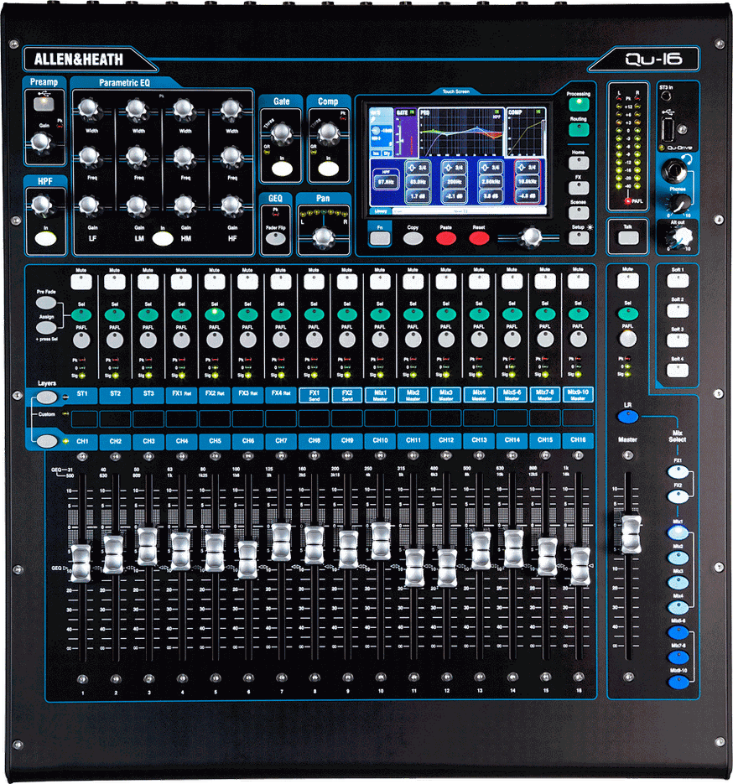Toggle the HPF In switch
The height and width of the screenshot is (784, 733).
click(45, 238)
